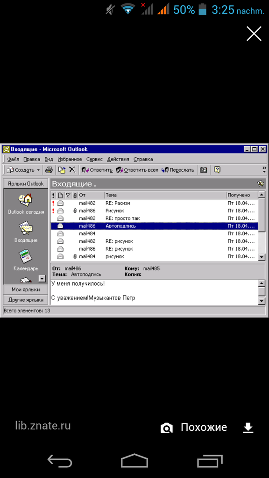Expand the Создать dropdown arrow
This screenshot has height=478, width=269.
[x=38, y=170]
